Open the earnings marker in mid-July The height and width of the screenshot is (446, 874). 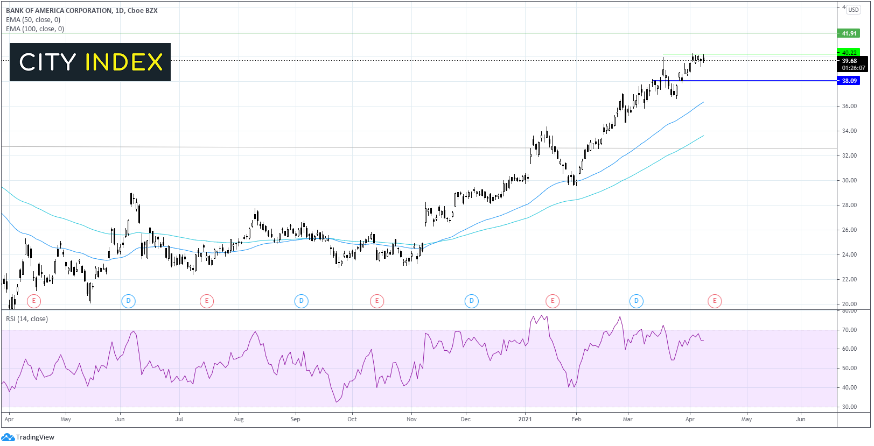click(207, 301)
